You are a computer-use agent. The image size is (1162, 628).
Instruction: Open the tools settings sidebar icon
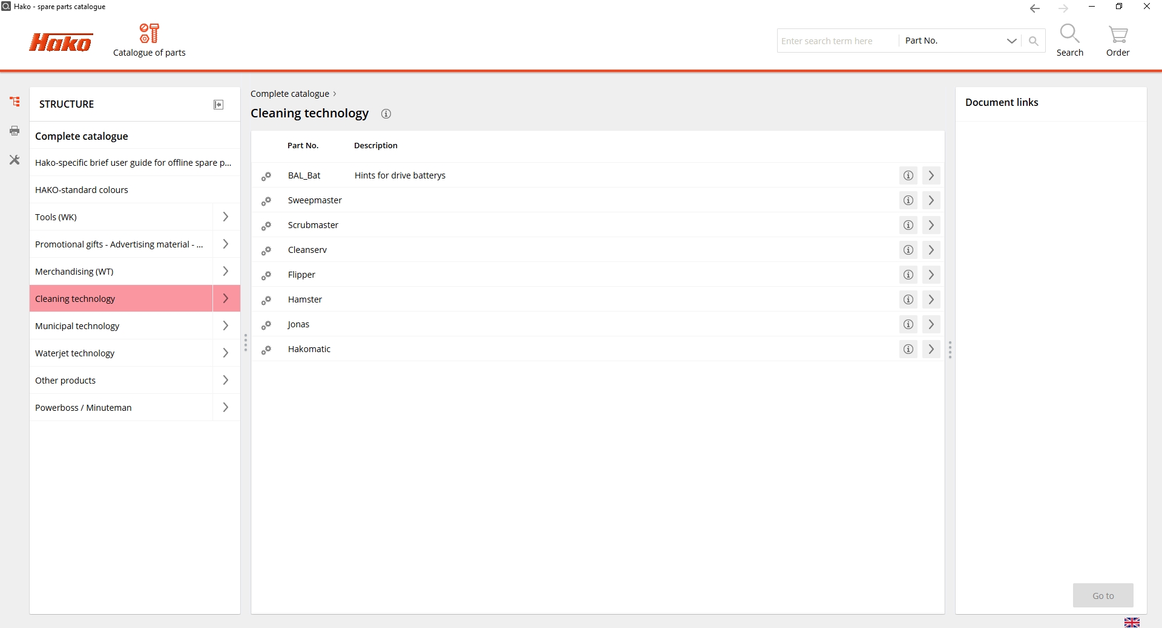15,160
